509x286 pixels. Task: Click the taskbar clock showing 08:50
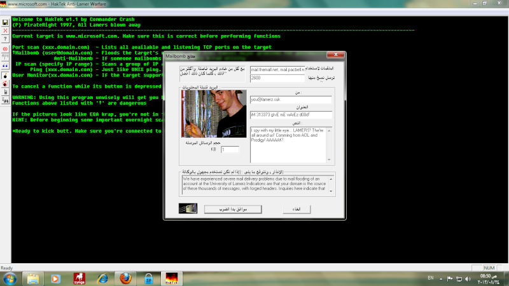click(x=488, y=279)
